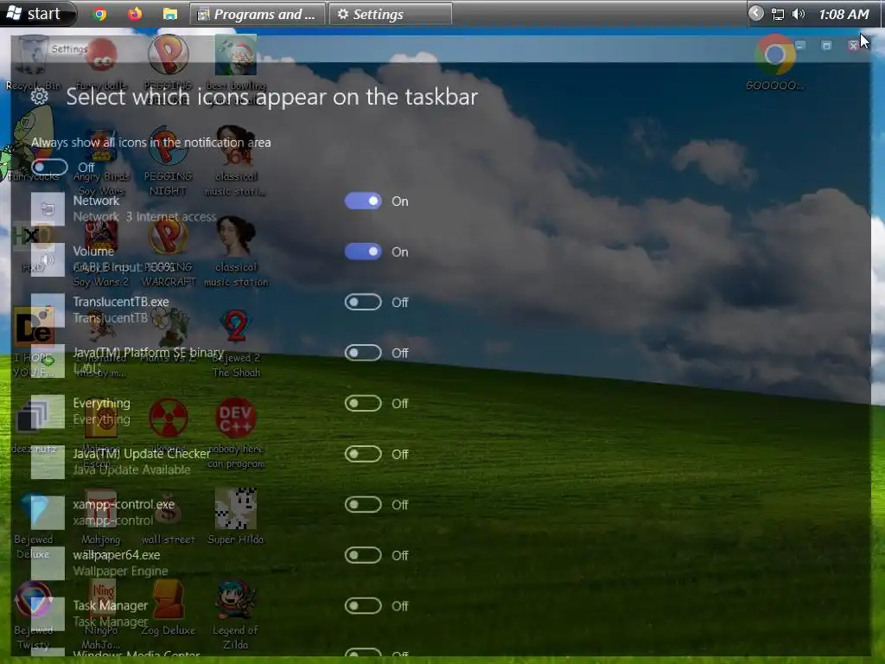The image size is (885, 664).
Task: Toggle Always show all icons in notification area
Action: (49, 167)
